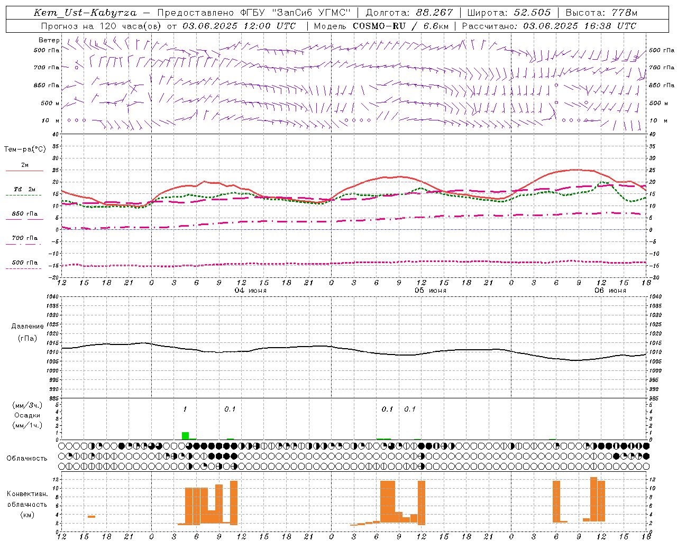Image resolution: width=677 pixels, height=541 pixels.
Task: Click the 'Рассчитано: 03.06.2025 16:38 UTC' timestamp
Action: (x=549, y=26)
